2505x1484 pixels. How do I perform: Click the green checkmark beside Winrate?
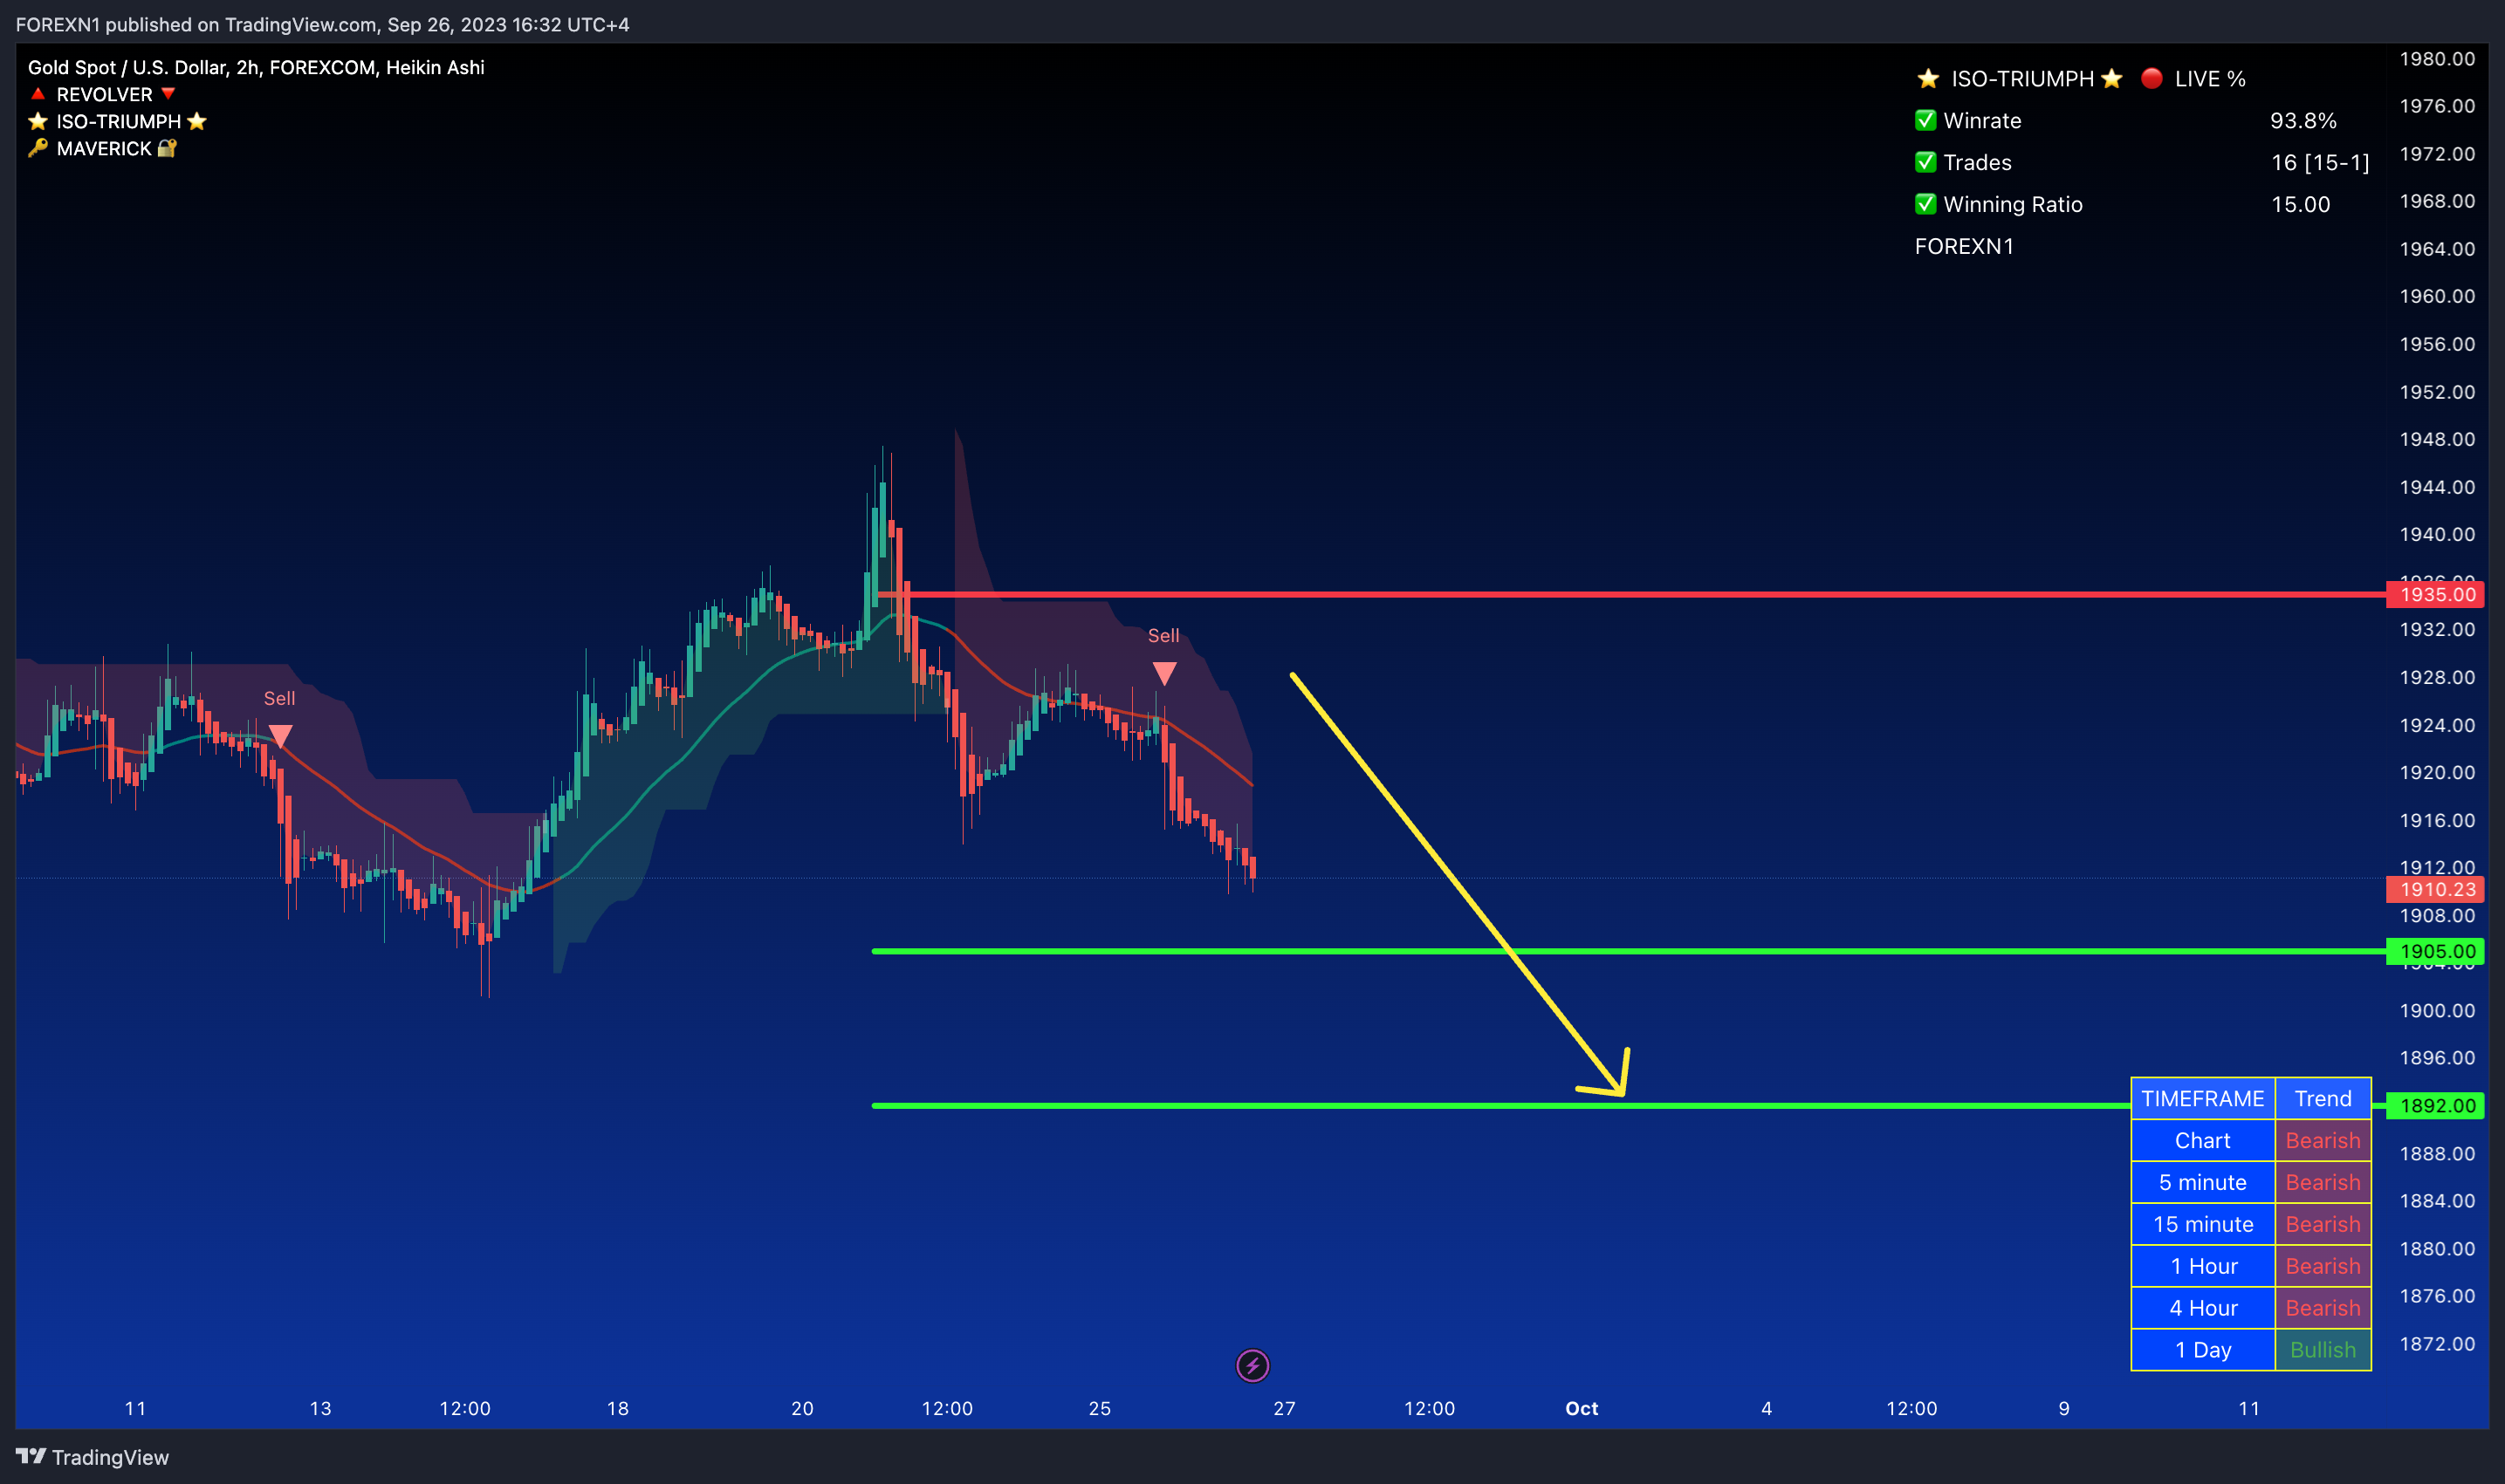[x=1925, y=120]
